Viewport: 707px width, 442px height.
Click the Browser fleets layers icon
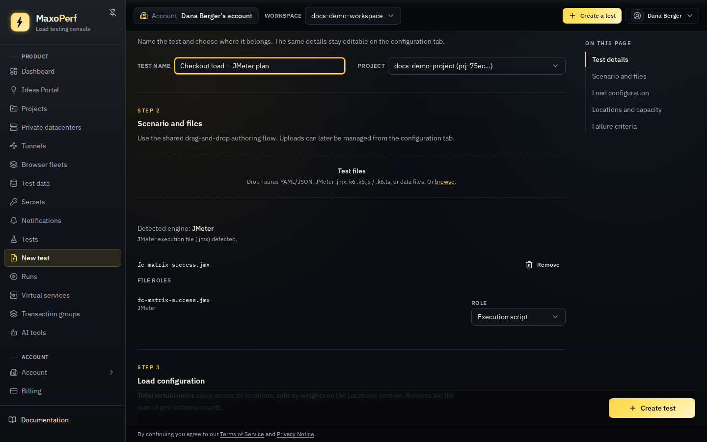click(x=14, y=165)
